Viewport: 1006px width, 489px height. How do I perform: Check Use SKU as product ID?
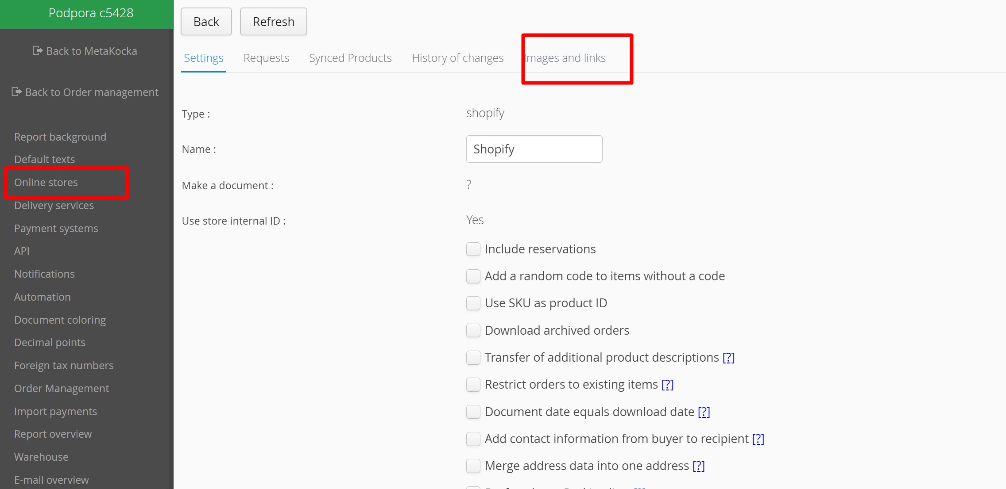(473, 303)
